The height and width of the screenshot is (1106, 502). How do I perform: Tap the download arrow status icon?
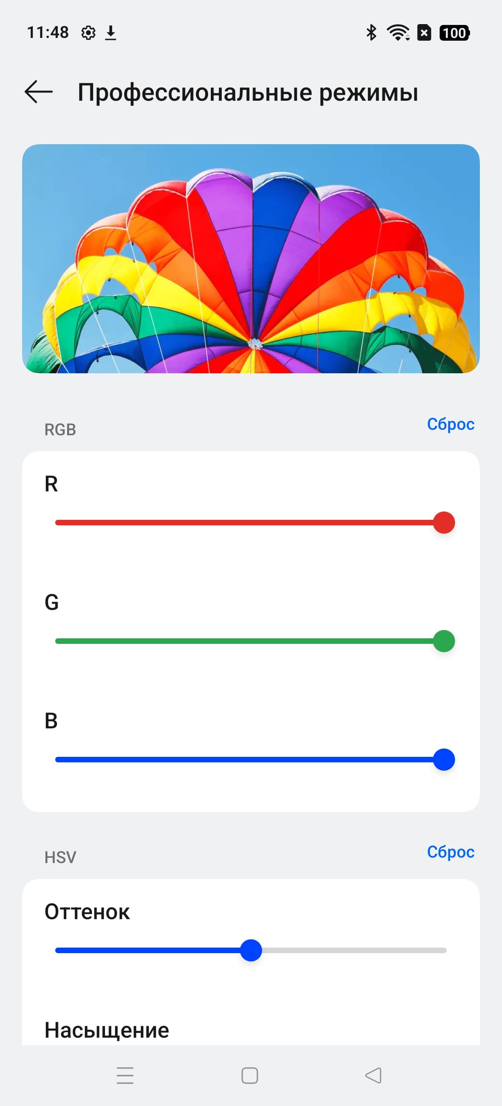click(x=111, y=33)
